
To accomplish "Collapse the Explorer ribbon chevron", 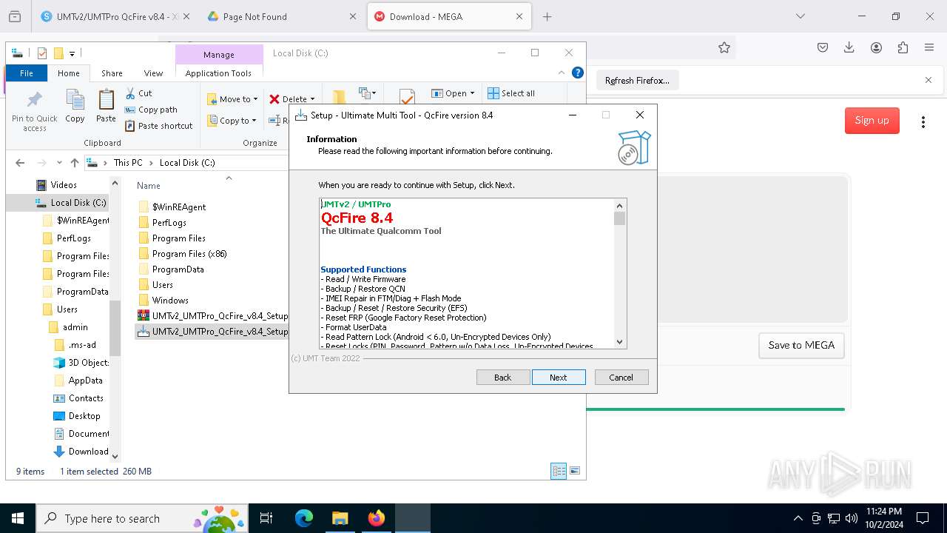I will click(562, 73).
